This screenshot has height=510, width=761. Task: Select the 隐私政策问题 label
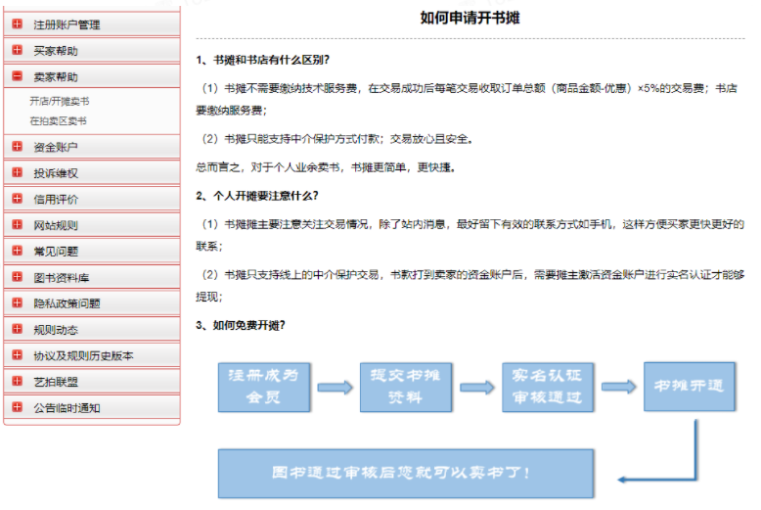(x=67, y=304)
